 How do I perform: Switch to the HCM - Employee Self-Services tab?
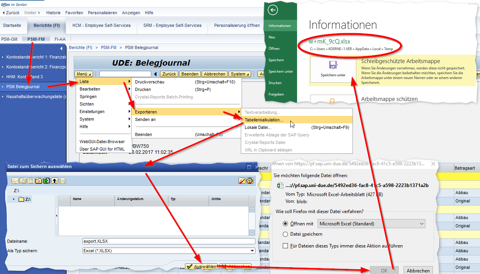point(101,25)
